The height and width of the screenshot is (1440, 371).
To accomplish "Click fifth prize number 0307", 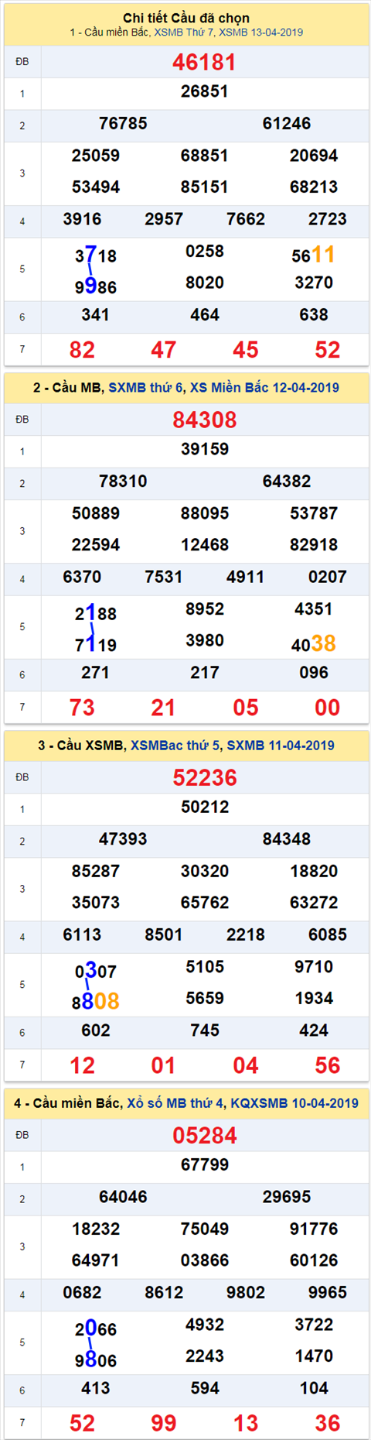I will click(96, 971).
